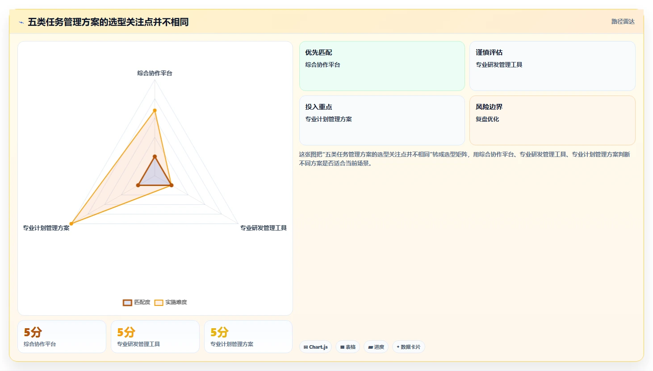Toggle the 实施难度 legend swatch
Screen dimensions: 653x371
[x=159, y=302]
